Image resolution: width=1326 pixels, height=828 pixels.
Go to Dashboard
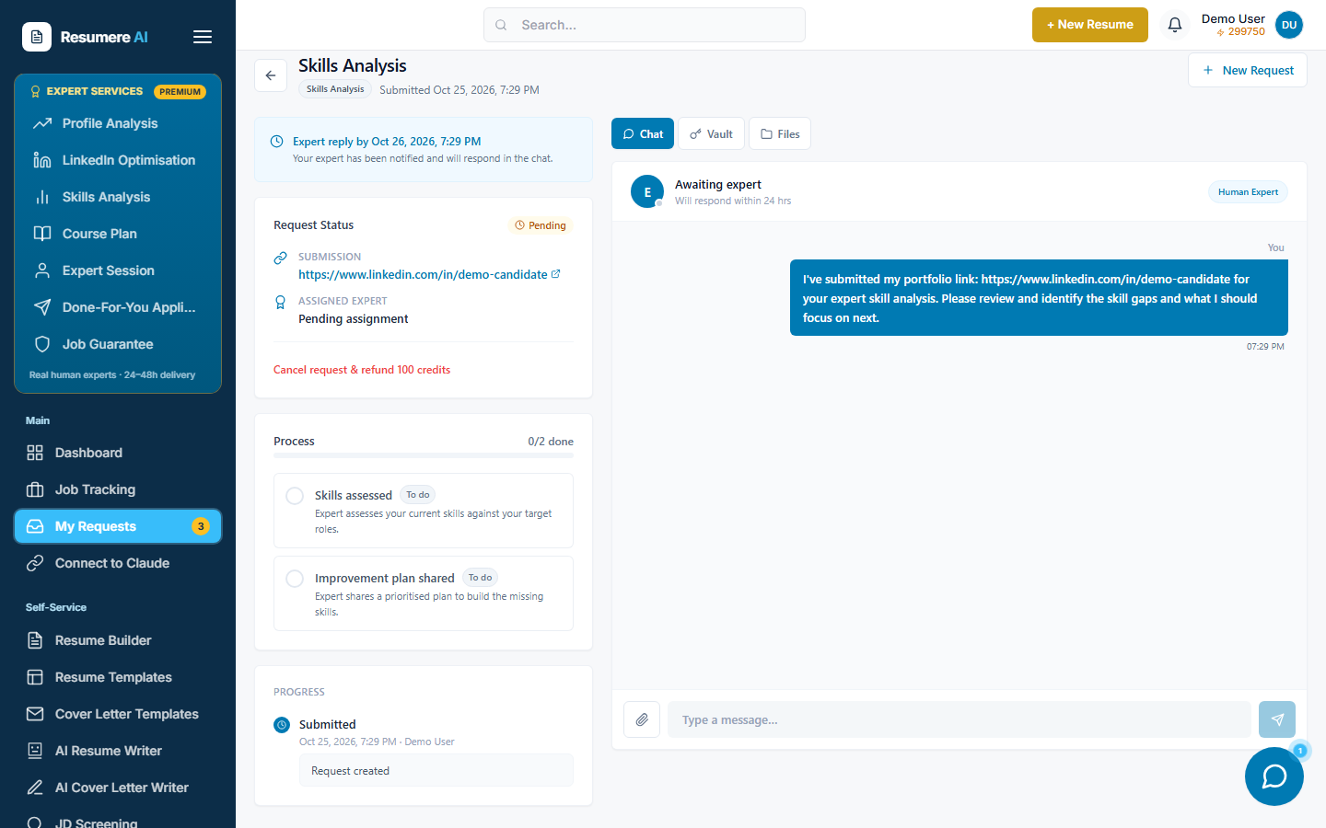click(x=118, y=453)
